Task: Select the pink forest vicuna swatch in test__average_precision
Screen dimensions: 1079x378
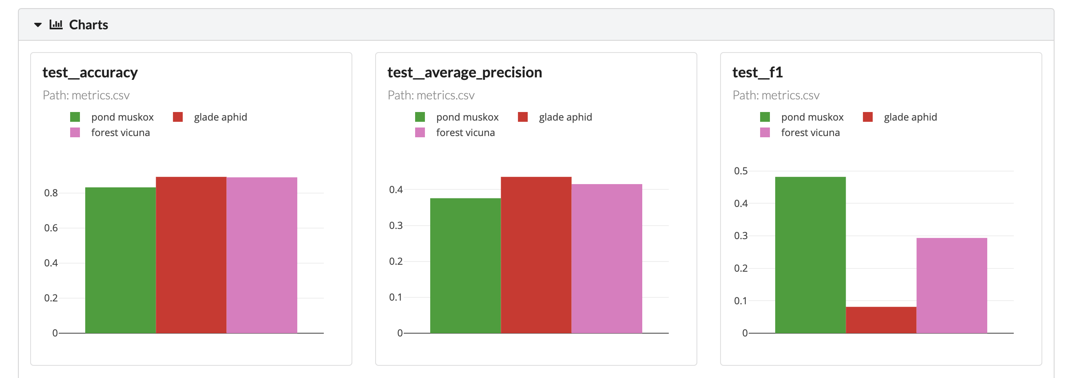Action: 421,132
